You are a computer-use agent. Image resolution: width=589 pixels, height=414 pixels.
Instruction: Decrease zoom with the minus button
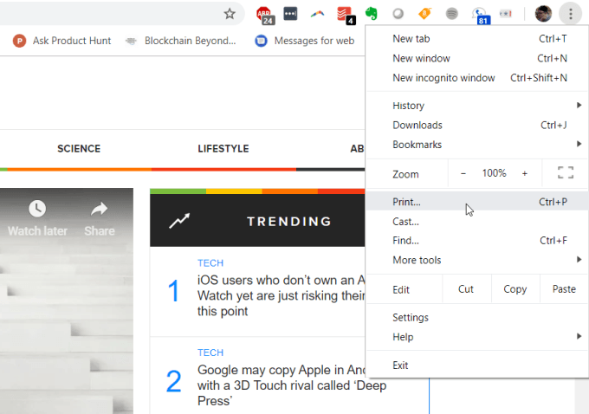pos(463,173)
